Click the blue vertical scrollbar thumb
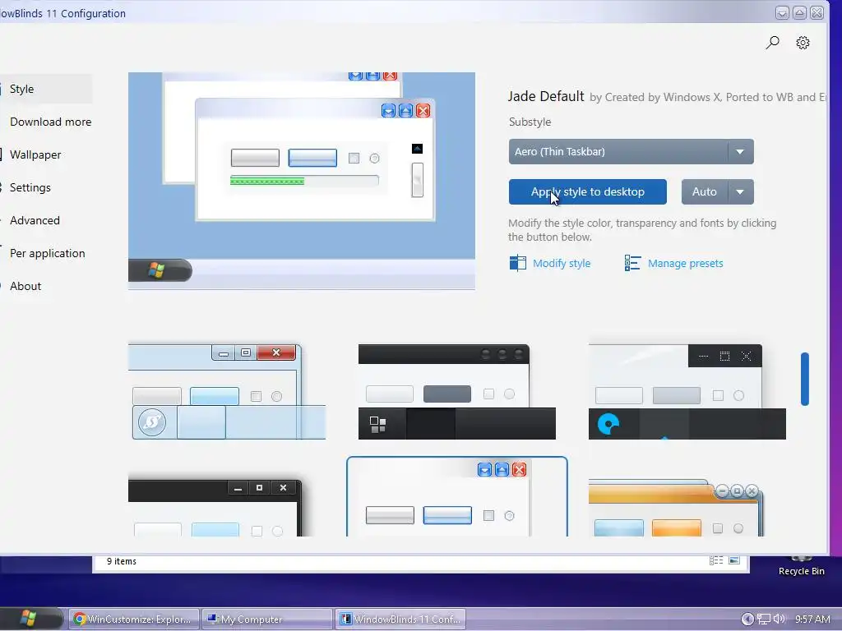Image resolution: width=842 pixels, height=631 pixels. [804, 379]
